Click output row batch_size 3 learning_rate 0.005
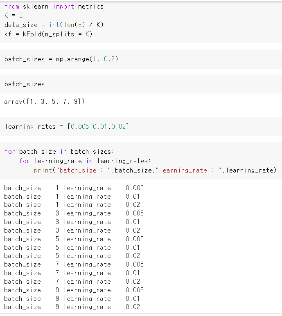 tap(74, 213)
